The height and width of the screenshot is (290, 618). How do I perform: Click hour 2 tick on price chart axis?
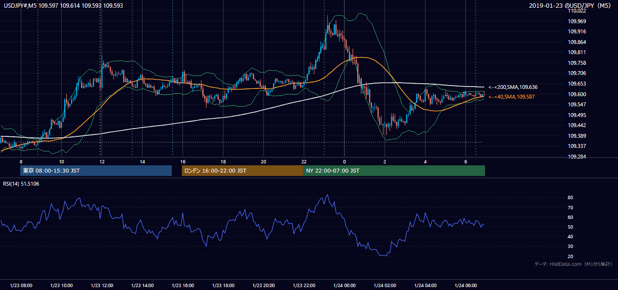pyautogui.click(x=384, y=161)
